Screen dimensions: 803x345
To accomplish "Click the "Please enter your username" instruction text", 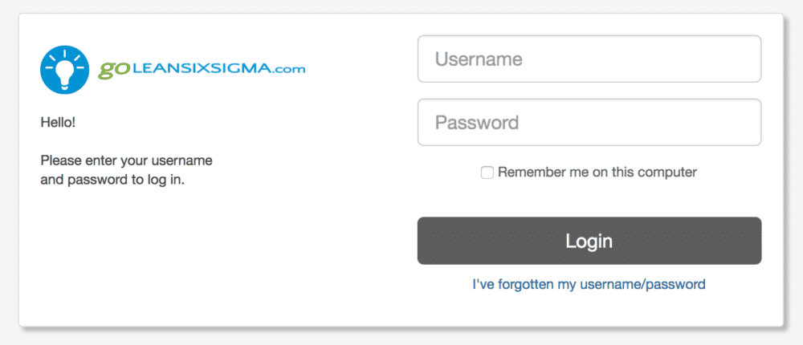I will click(127, 160).
